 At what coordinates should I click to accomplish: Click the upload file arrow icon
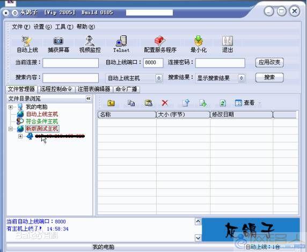click(186, 103)
